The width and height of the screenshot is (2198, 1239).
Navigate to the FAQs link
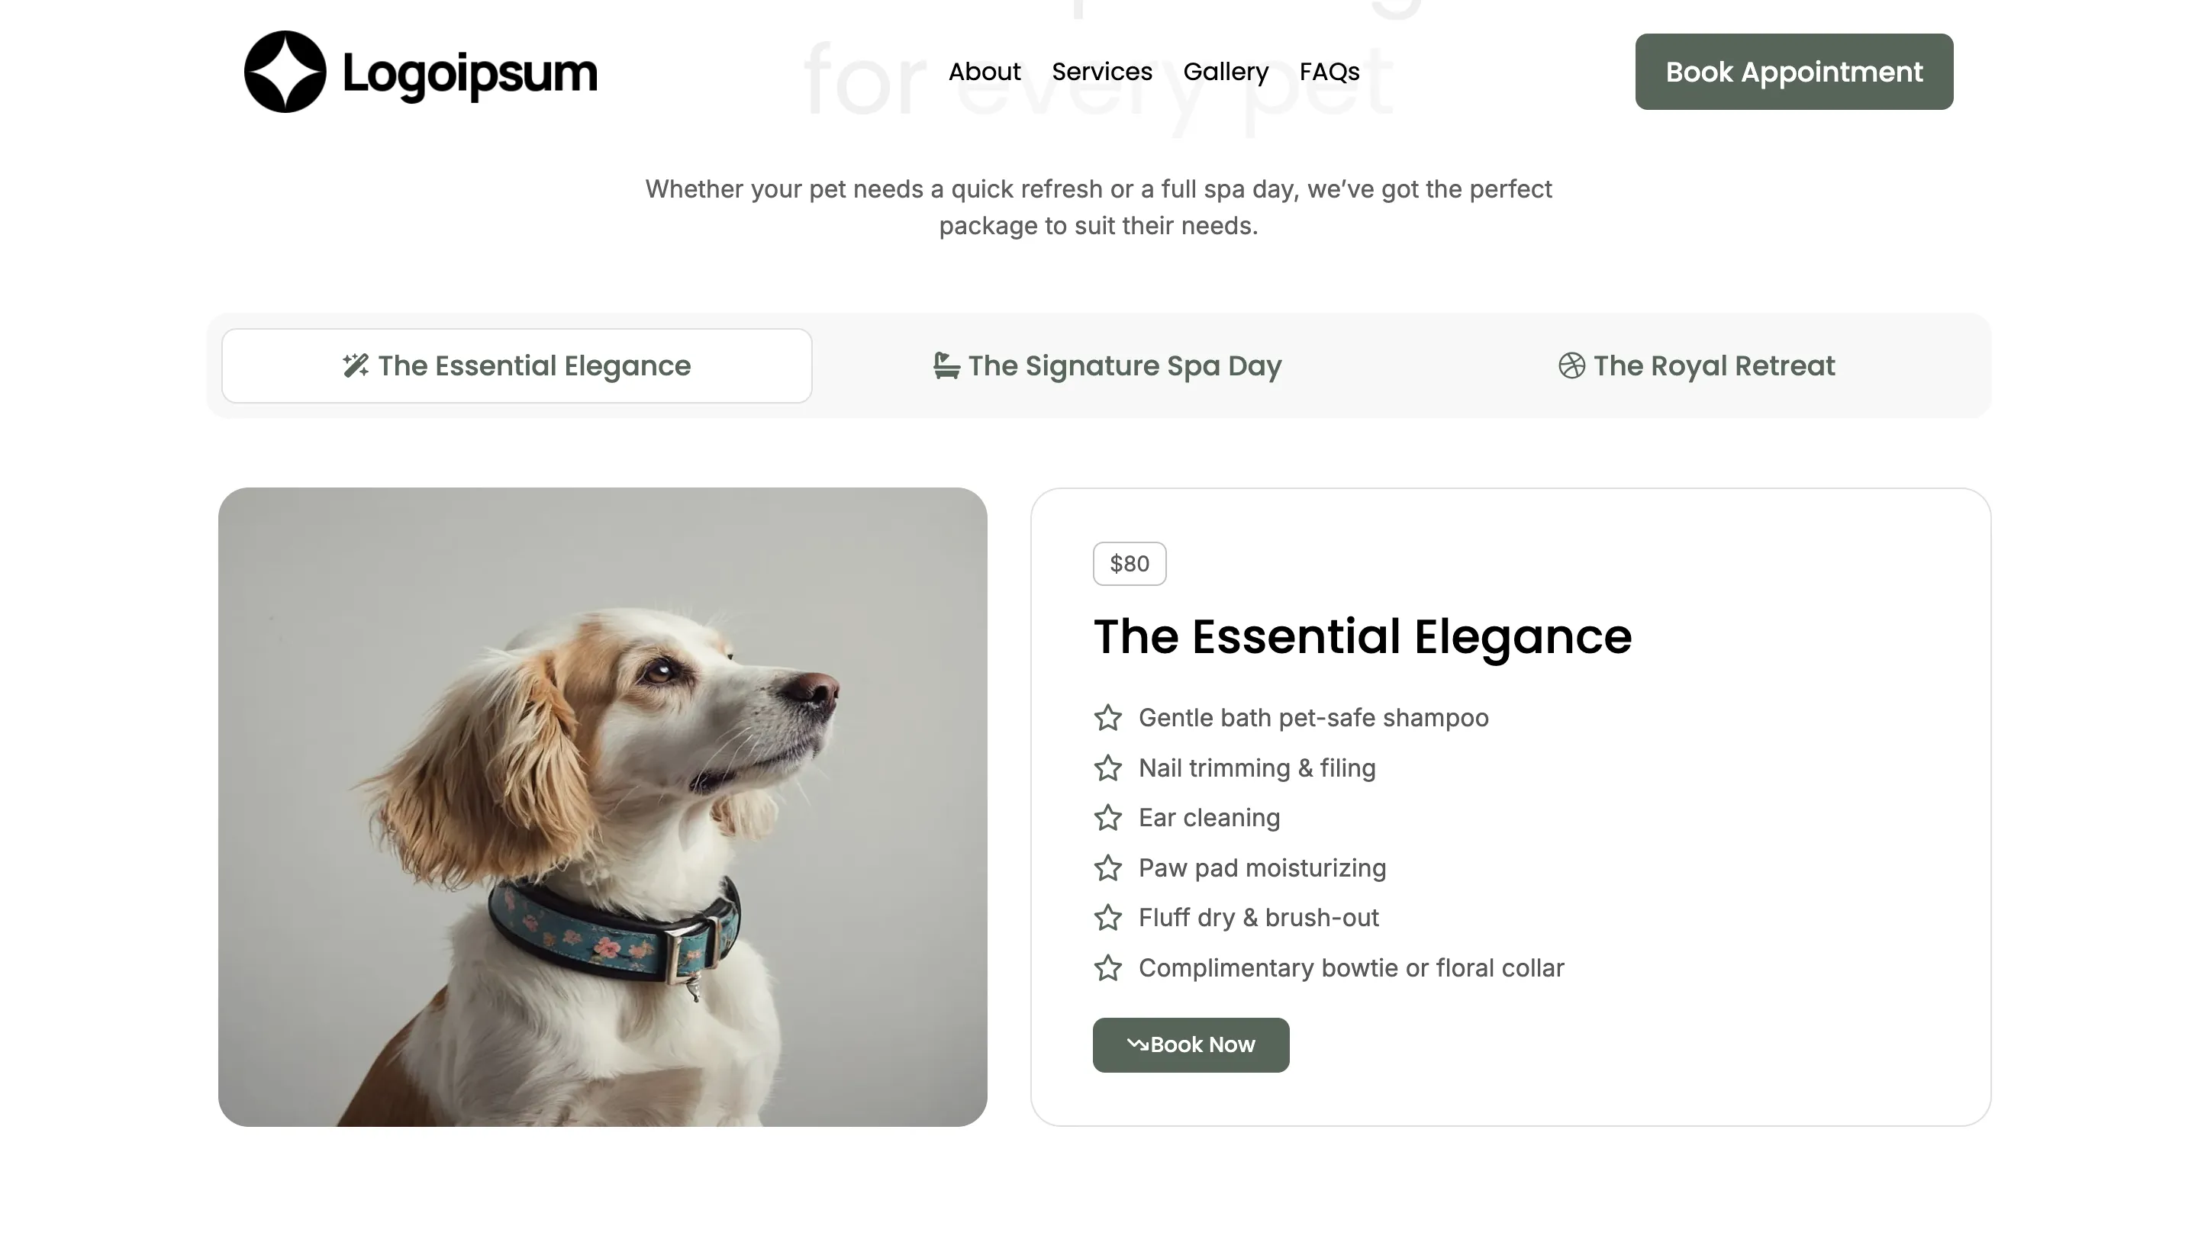[x=1329, y=72]
